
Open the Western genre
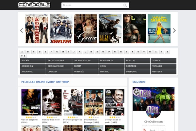click(x=163, y=72)
